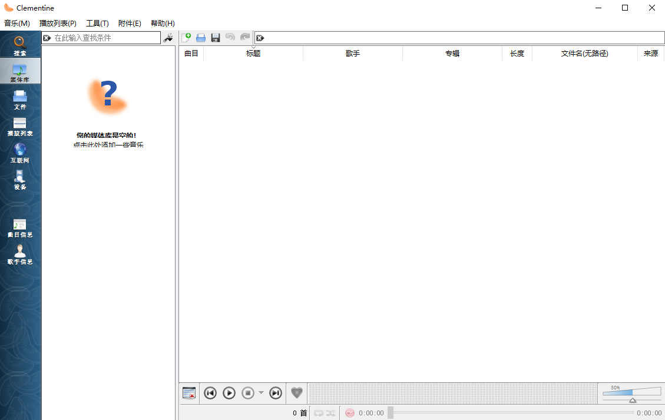This screenshot has height=420, width=665.
Task: Click 点击此处添加一些音乐 to add music
Action: point(108,144)
